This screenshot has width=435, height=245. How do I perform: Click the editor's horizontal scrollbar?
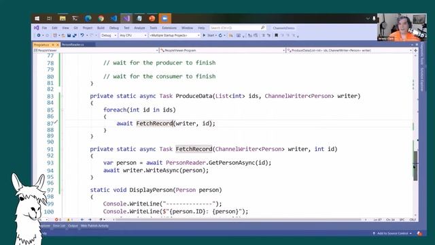pyautogui.click(x=239, y=219)
